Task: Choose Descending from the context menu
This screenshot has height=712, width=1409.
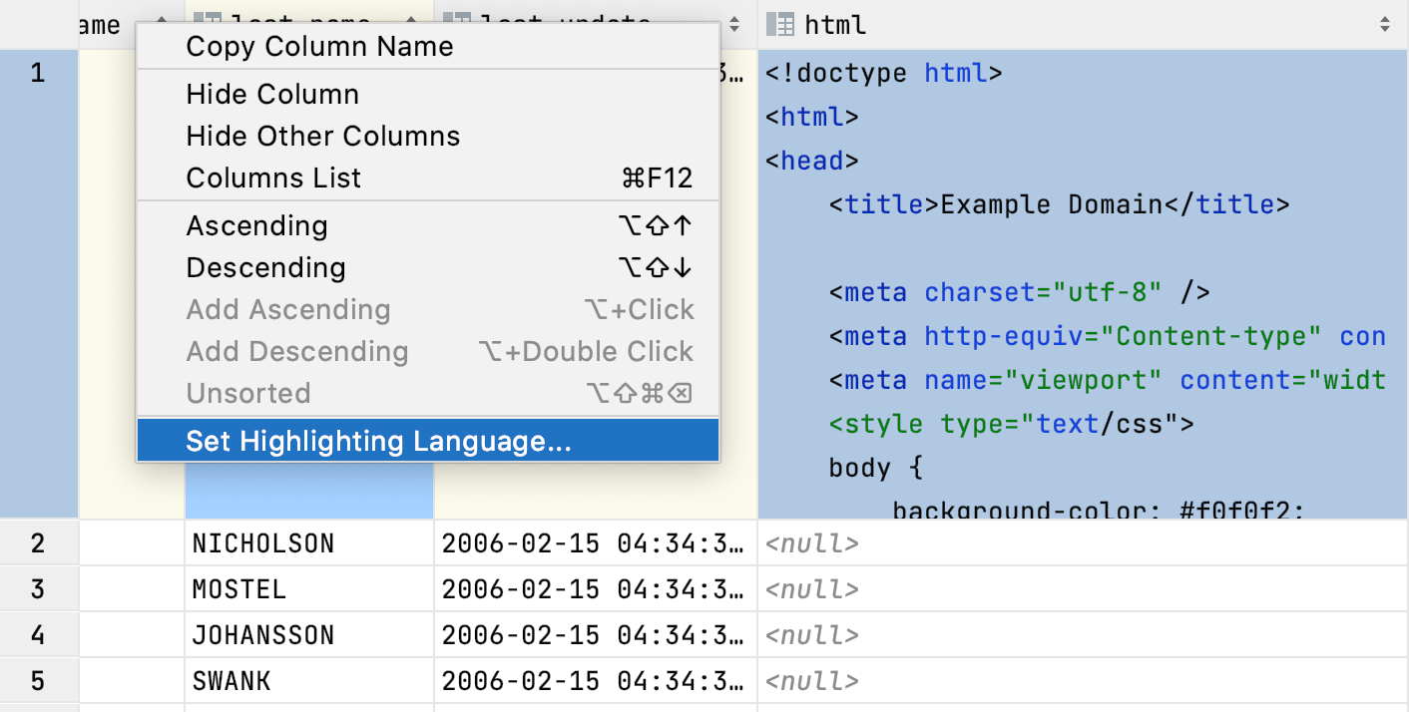Action: 265,267
